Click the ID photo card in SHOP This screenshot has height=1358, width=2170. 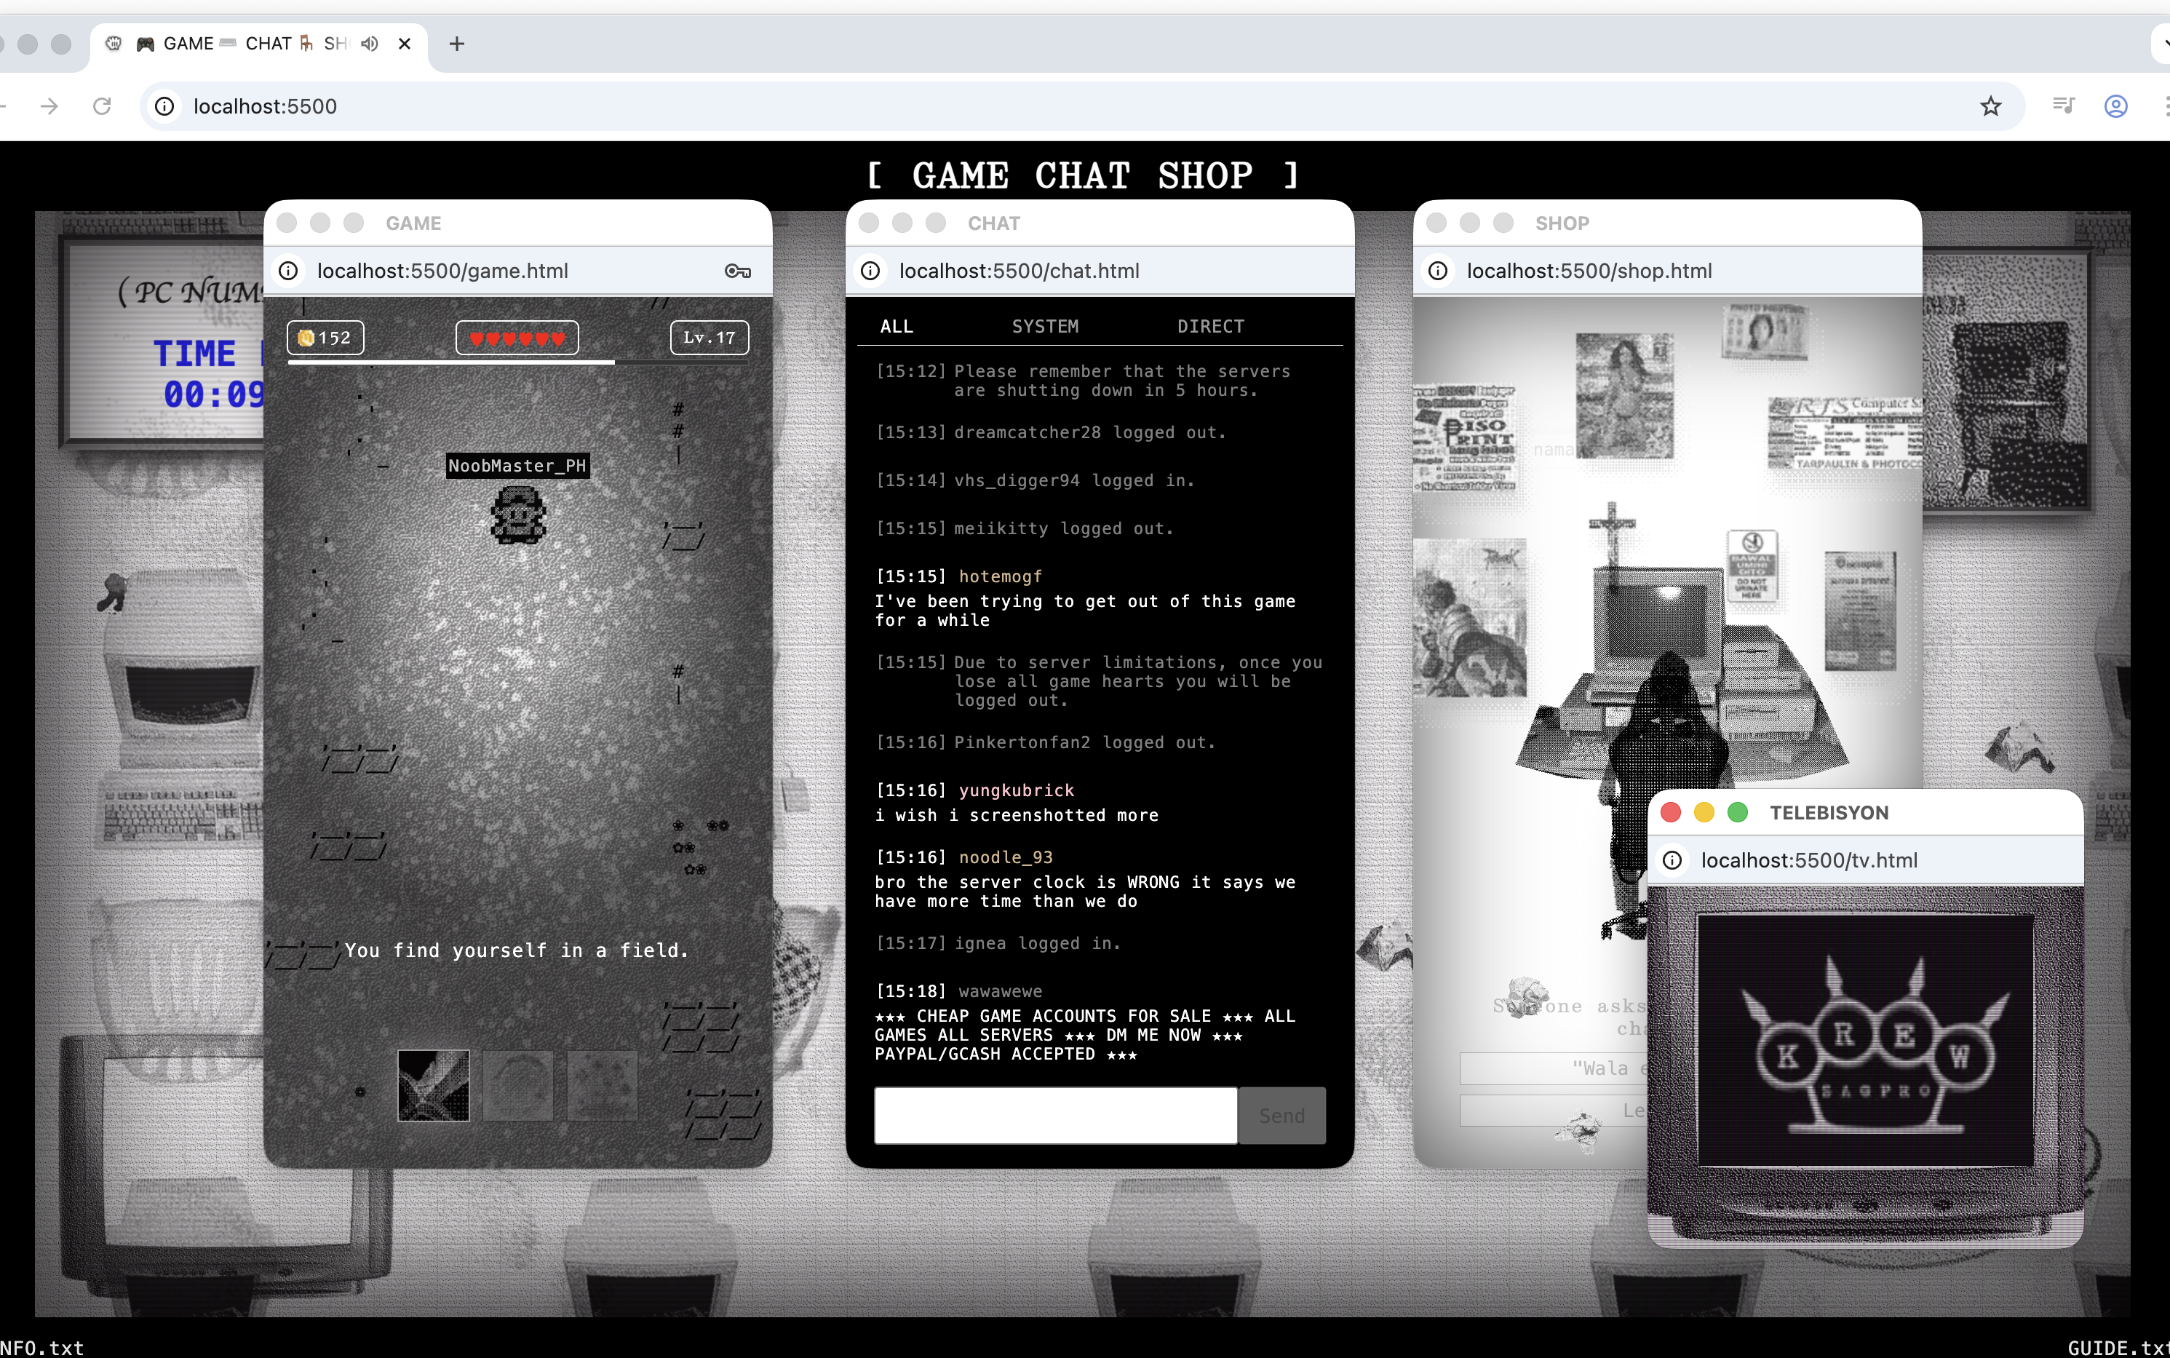pos(1765,331)
